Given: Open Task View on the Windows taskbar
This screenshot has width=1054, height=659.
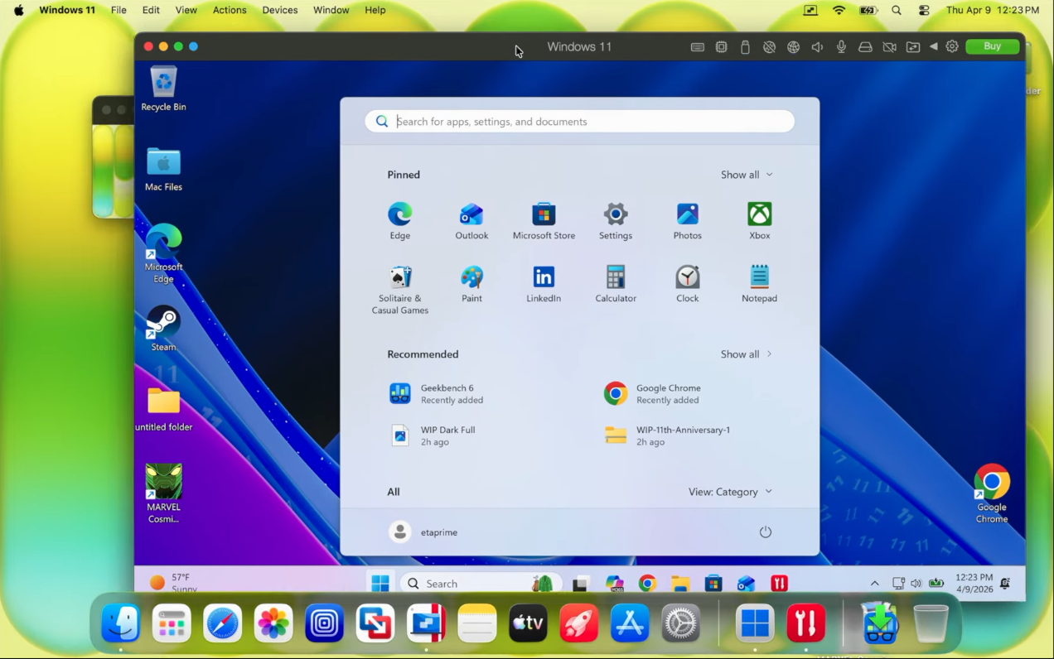Looking at the screenshot, I should (x=581, y=584).
